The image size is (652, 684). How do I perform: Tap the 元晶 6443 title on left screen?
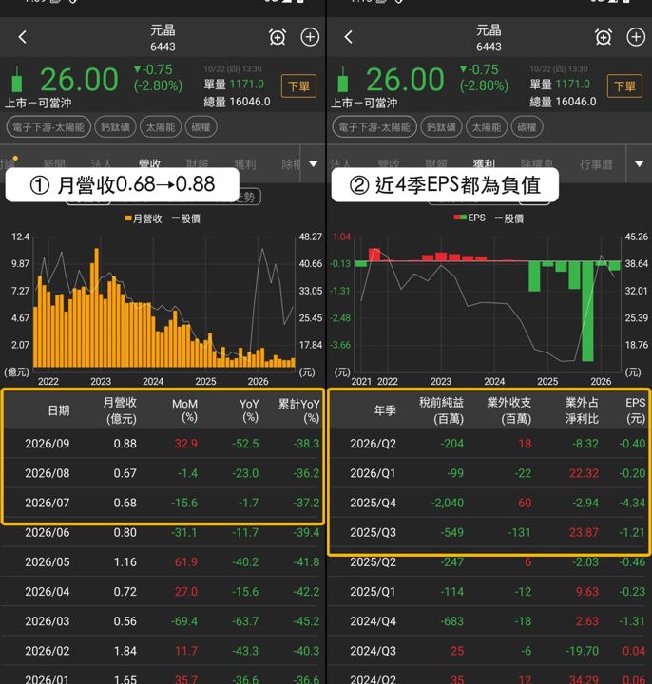(163, 38)
